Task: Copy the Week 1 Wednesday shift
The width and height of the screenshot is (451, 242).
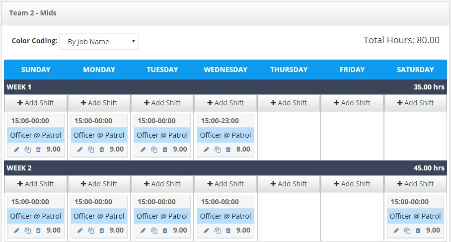Action: [x=218, y=150]
